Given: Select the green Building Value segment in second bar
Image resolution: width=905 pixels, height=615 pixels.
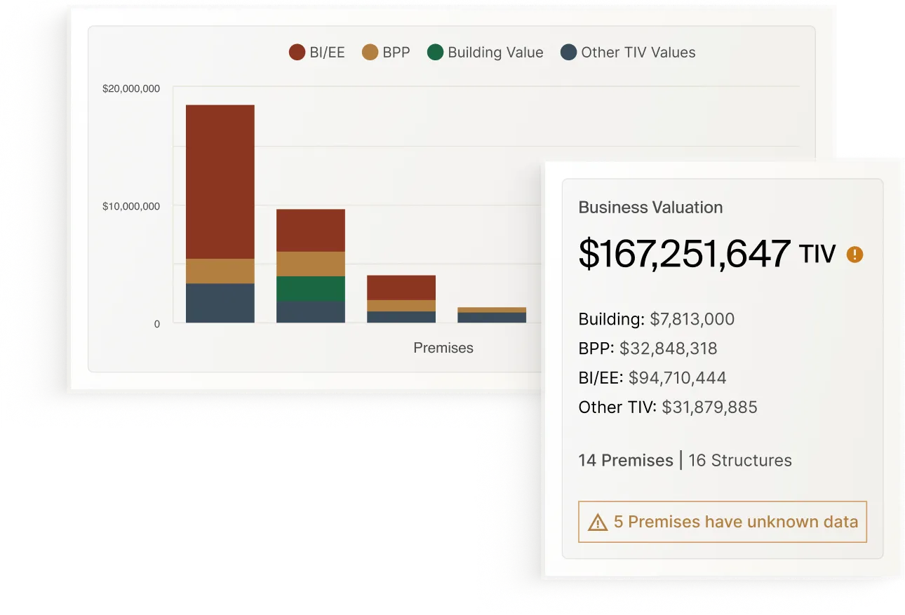Looking at the screenshot, I should (311, 289).
